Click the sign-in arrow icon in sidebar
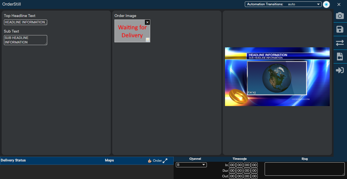 pos(340,70)
